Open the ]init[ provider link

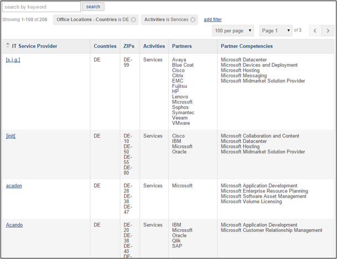(11, 136)
